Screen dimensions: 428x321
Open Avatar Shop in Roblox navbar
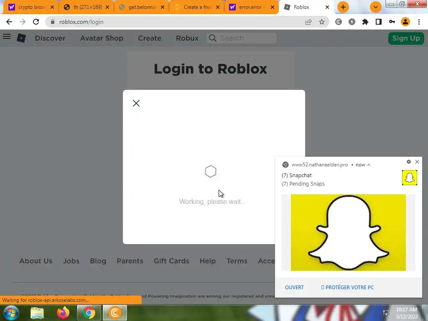(x=102, y=38)
